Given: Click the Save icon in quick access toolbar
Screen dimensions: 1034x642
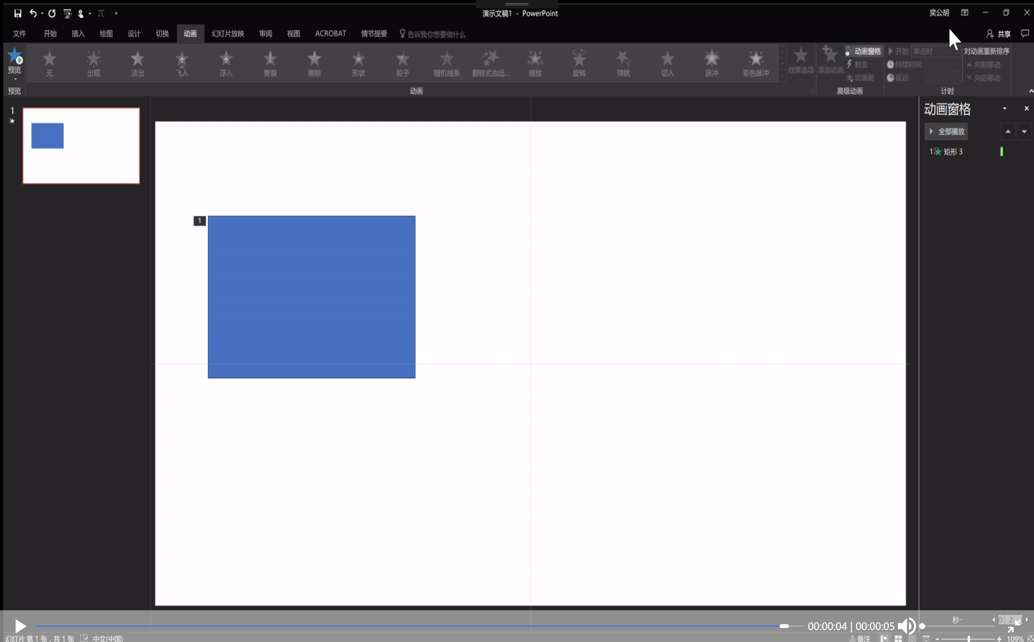Looking at the screenshot, I should click(x=17, y=14).
